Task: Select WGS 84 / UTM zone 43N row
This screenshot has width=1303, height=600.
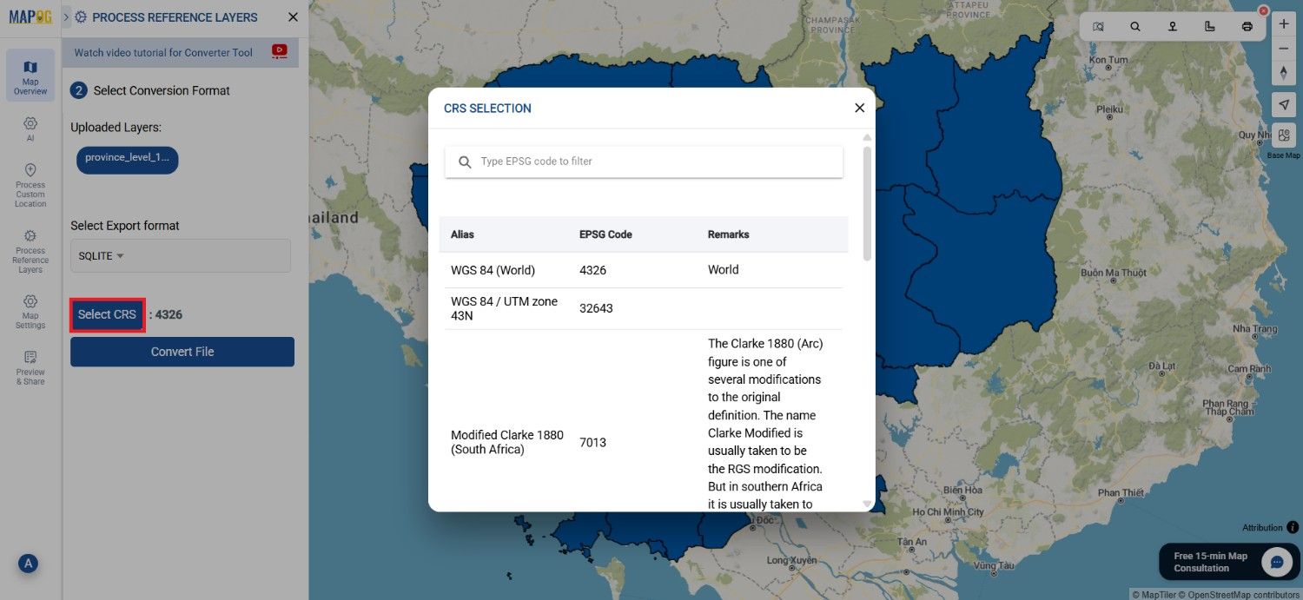Action: 644,308
